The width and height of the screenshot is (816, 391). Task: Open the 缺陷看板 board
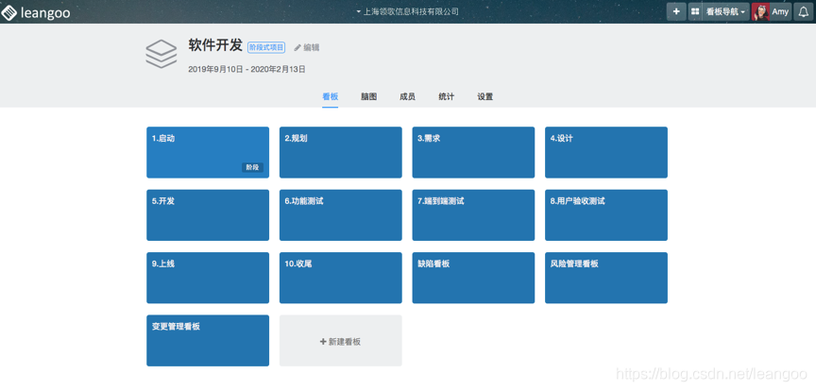click(473, 278)
